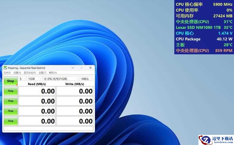Click the CPU 使用率 label
The image size is (234, 145).
[187, 10]
